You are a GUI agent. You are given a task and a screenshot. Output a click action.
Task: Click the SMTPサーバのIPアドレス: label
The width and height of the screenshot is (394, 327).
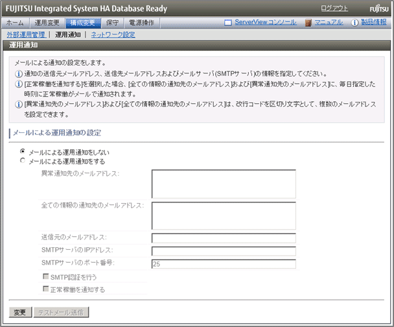[x=77, y=250]
